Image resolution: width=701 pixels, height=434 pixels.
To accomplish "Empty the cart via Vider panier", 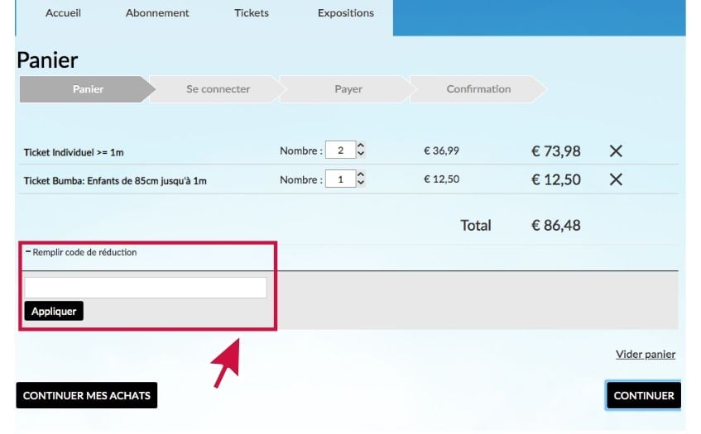I will (646, 355).
